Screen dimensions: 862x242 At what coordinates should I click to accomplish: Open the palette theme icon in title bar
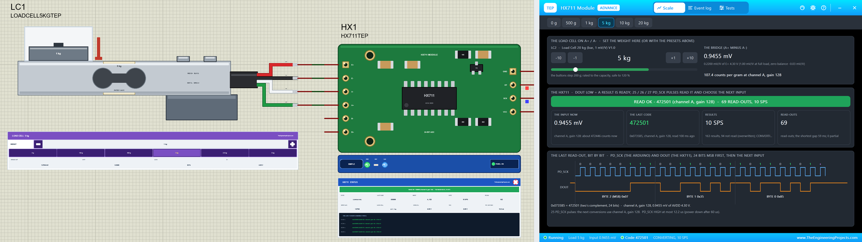802,8
